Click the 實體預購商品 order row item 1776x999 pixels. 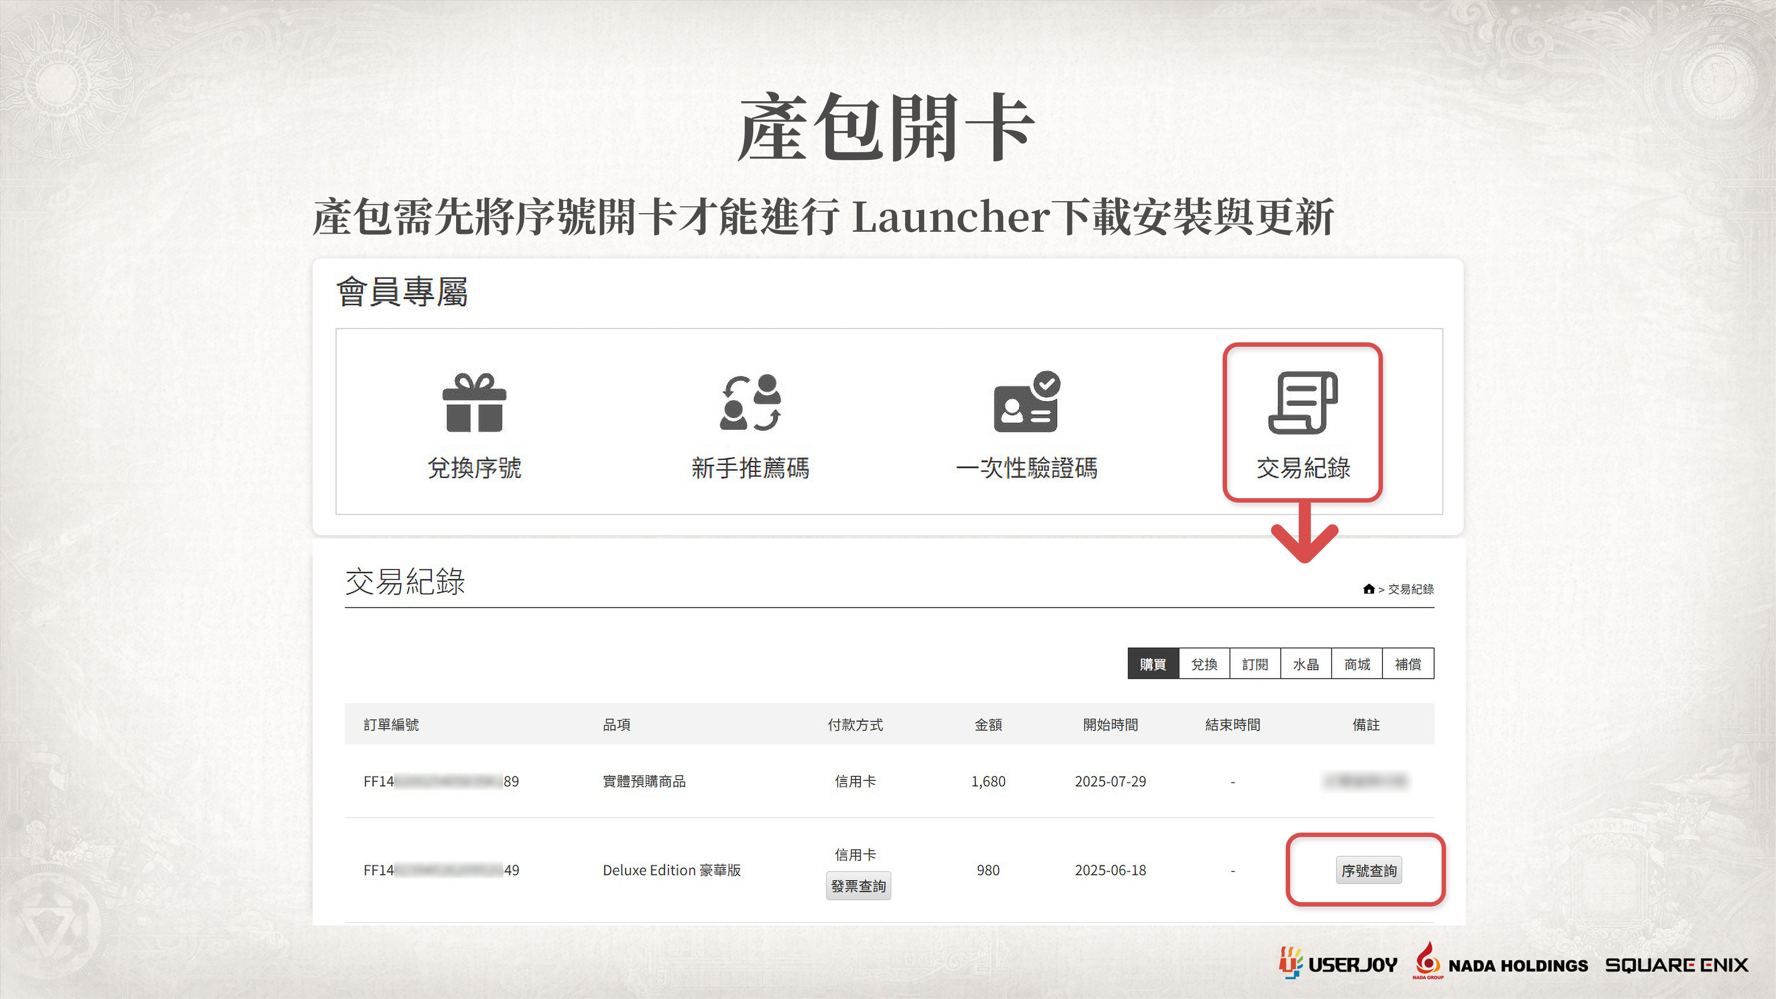coord(644,781)
